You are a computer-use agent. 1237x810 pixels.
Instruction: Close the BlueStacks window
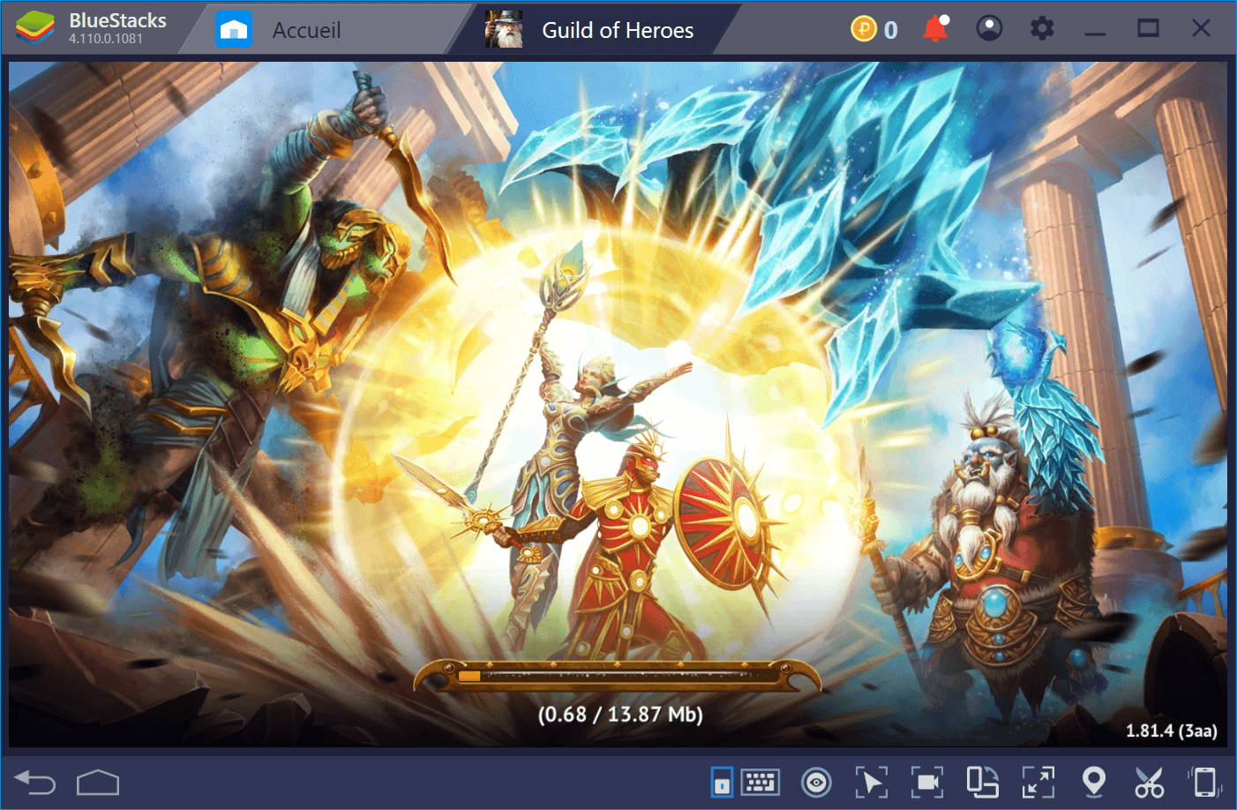point(1201,28)
